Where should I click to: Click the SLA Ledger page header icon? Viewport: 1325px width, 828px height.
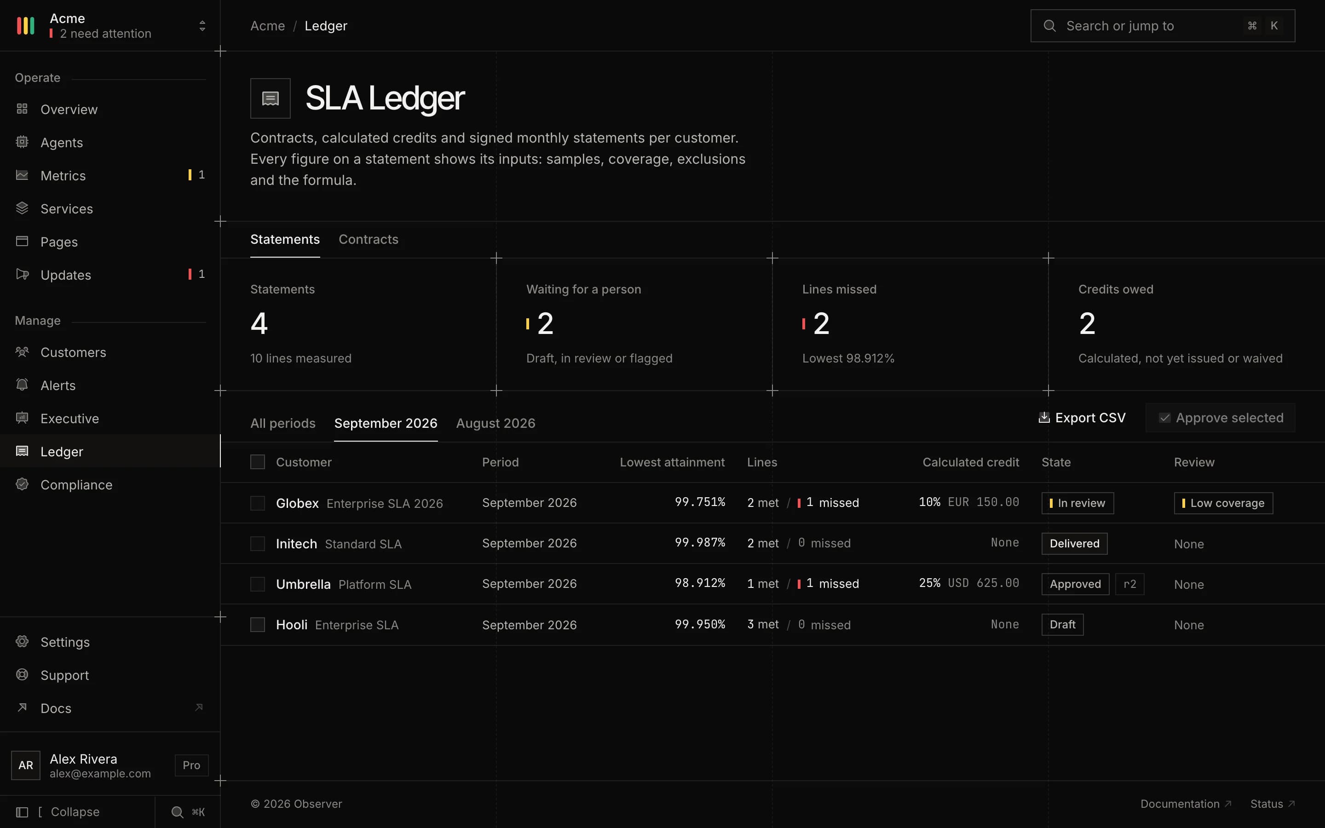[x=271, y=98]
